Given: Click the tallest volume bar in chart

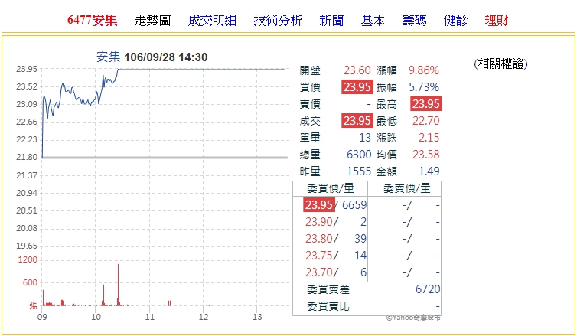Looking at the screenshot, I should pyautogui.click(x=118, y=285).
